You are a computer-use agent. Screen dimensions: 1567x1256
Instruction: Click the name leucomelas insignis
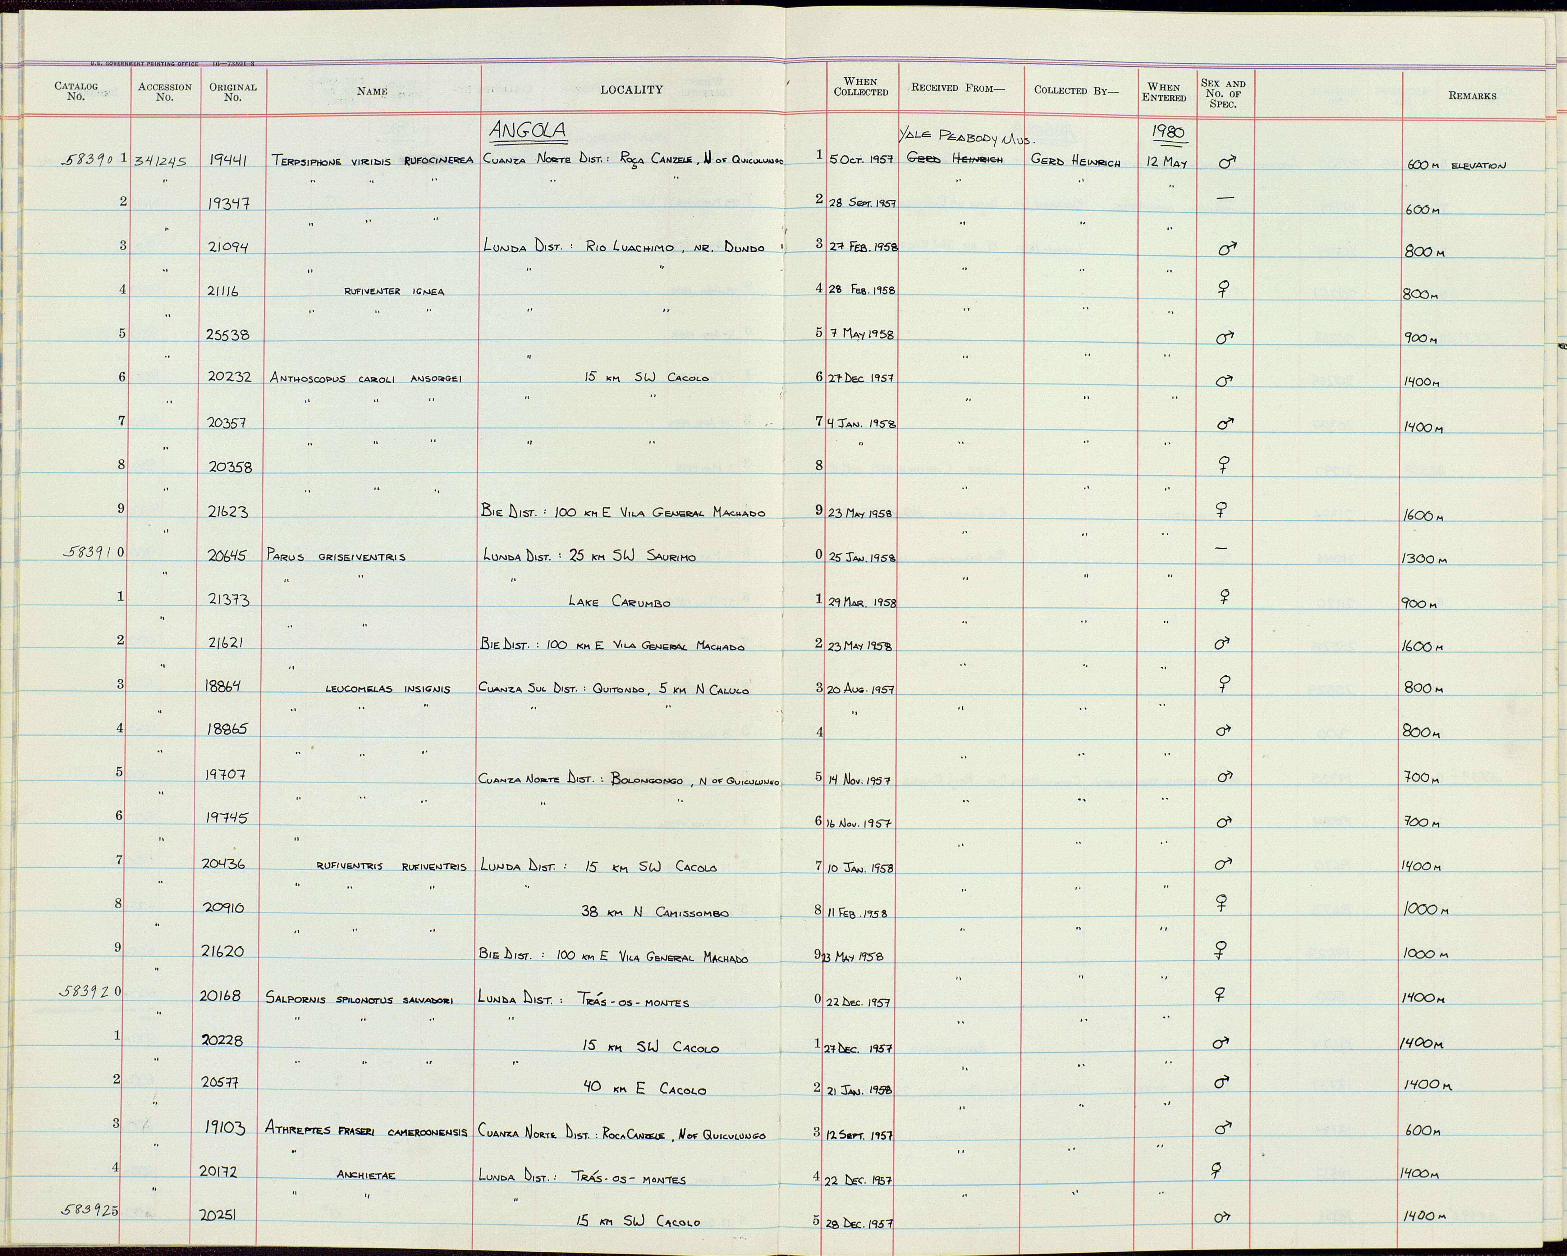[387, 689]
